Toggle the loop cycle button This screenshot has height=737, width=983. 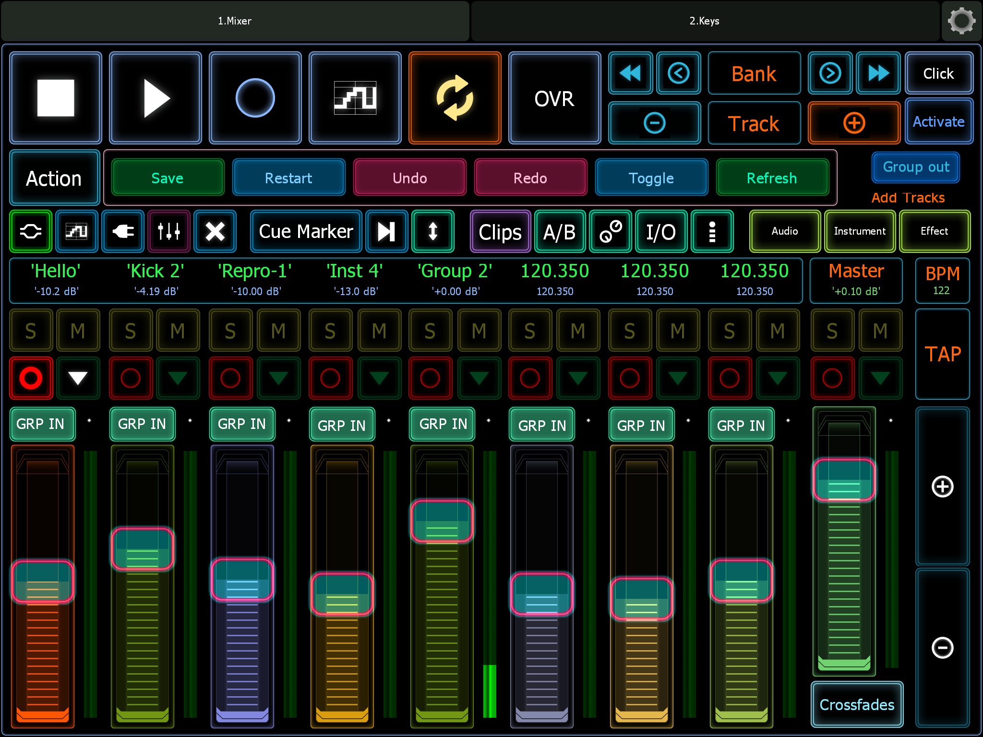click(455, 98)
